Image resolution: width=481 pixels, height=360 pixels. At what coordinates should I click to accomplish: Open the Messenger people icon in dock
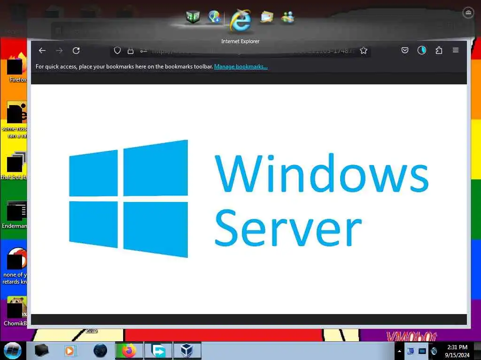(x=288, y=17)
